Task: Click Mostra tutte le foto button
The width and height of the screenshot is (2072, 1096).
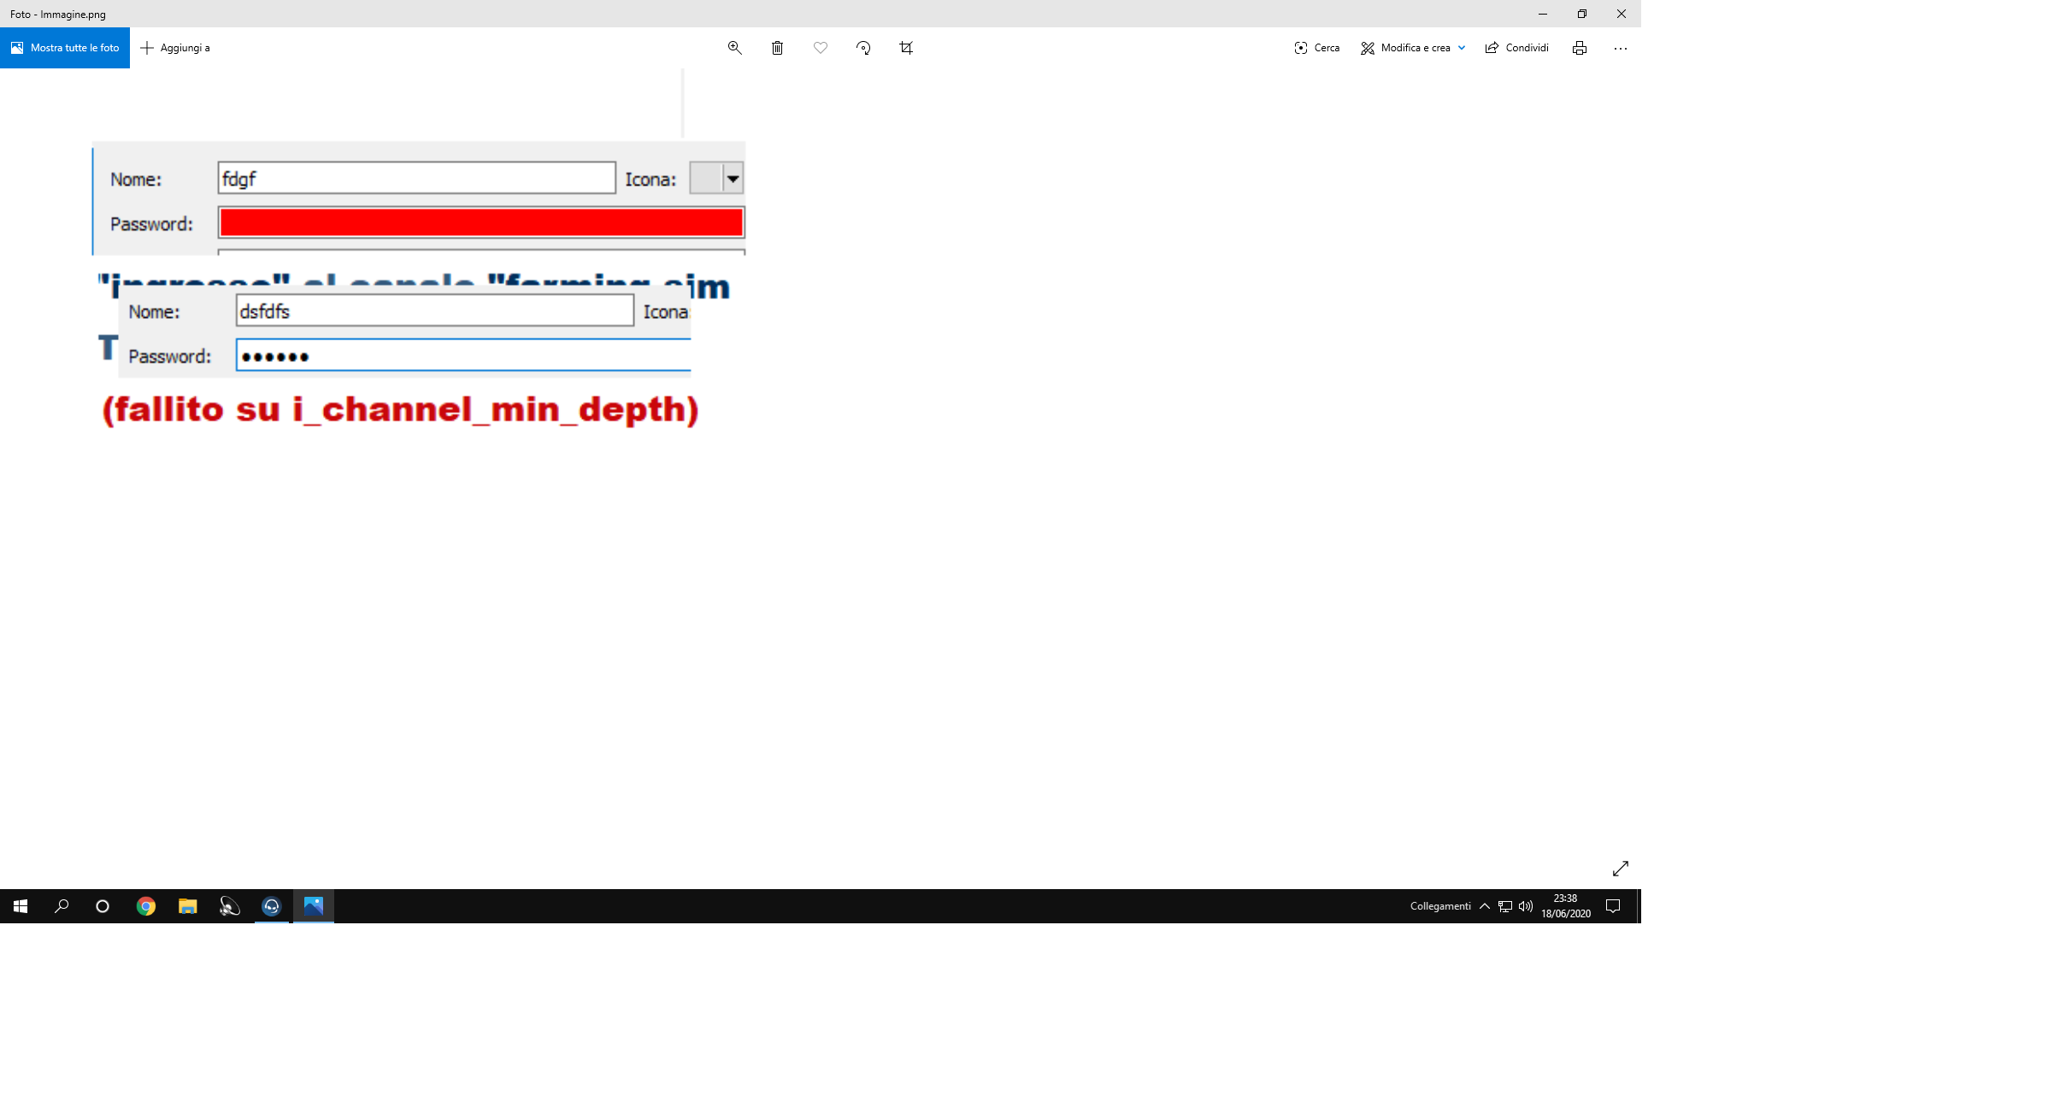Action: tap(65, 48)
